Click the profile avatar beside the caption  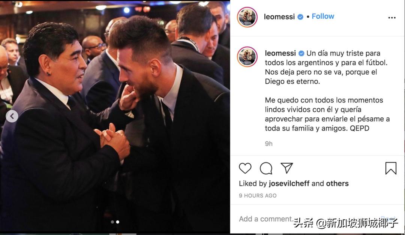click(x=247, y=57)
